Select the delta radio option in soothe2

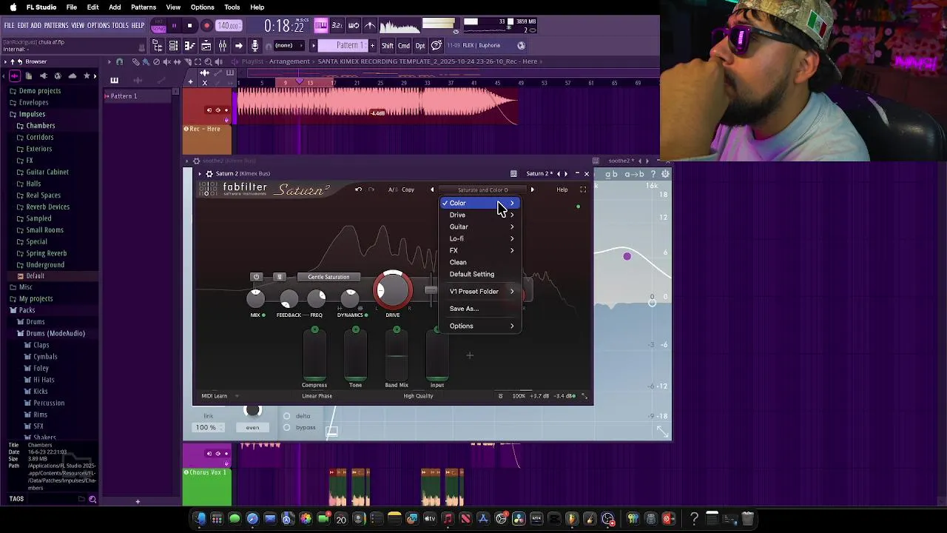(286, 416)
